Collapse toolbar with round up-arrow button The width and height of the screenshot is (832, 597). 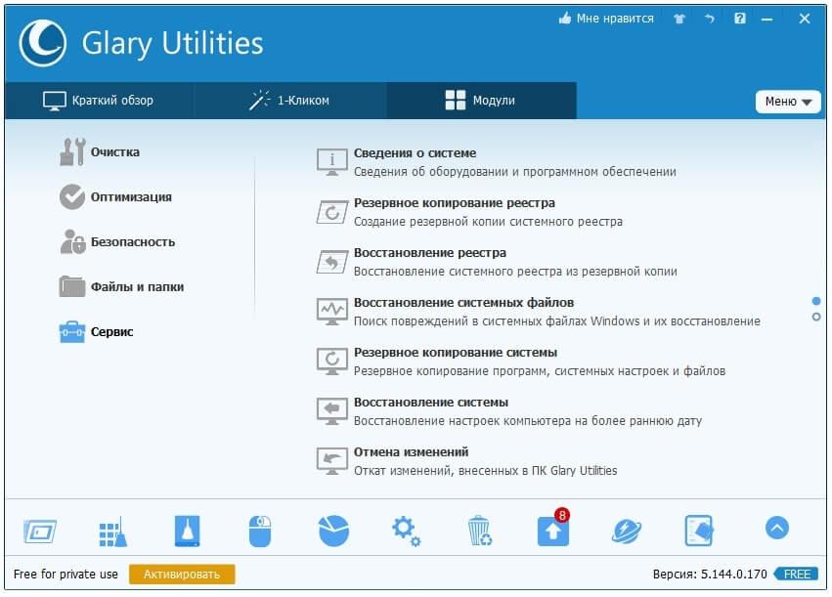click(777, 528)
